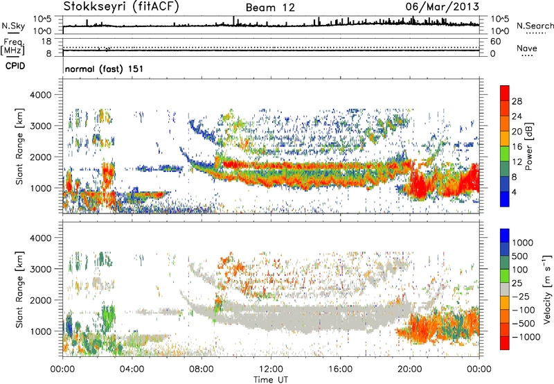Click the "4000" tick of power panel
This screenshot has height=384, width=554.
point(41,95)
